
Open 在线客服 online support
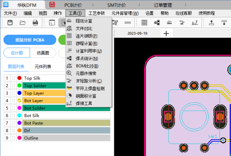pyautogui.click(x=184, y=13)
